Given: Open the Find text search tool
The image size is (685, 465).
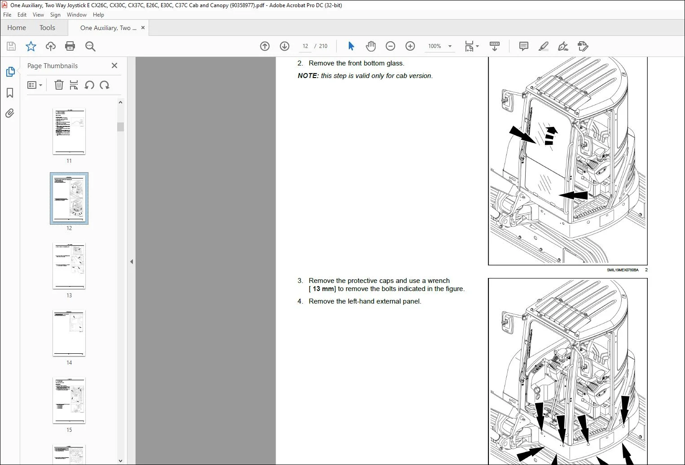Looking at the screenshot, I should 90,46.
